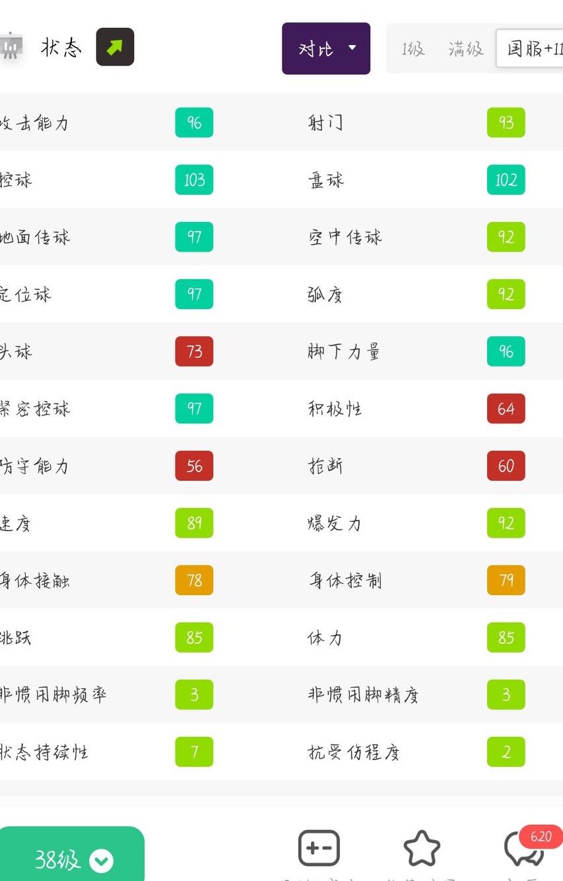Click the 积极性 rating badge 64
The width and height of the screenshot is (563, 881).
coord(506,409)
